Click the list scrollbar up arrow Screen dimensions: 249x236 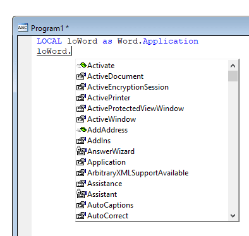pyautogui.click(x=233, y=66)
